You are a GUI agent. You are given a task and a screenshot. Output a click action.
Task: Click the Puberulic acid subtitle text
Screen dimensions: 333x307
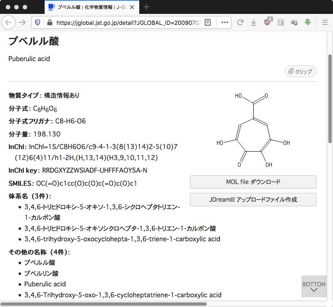point(29,59)
